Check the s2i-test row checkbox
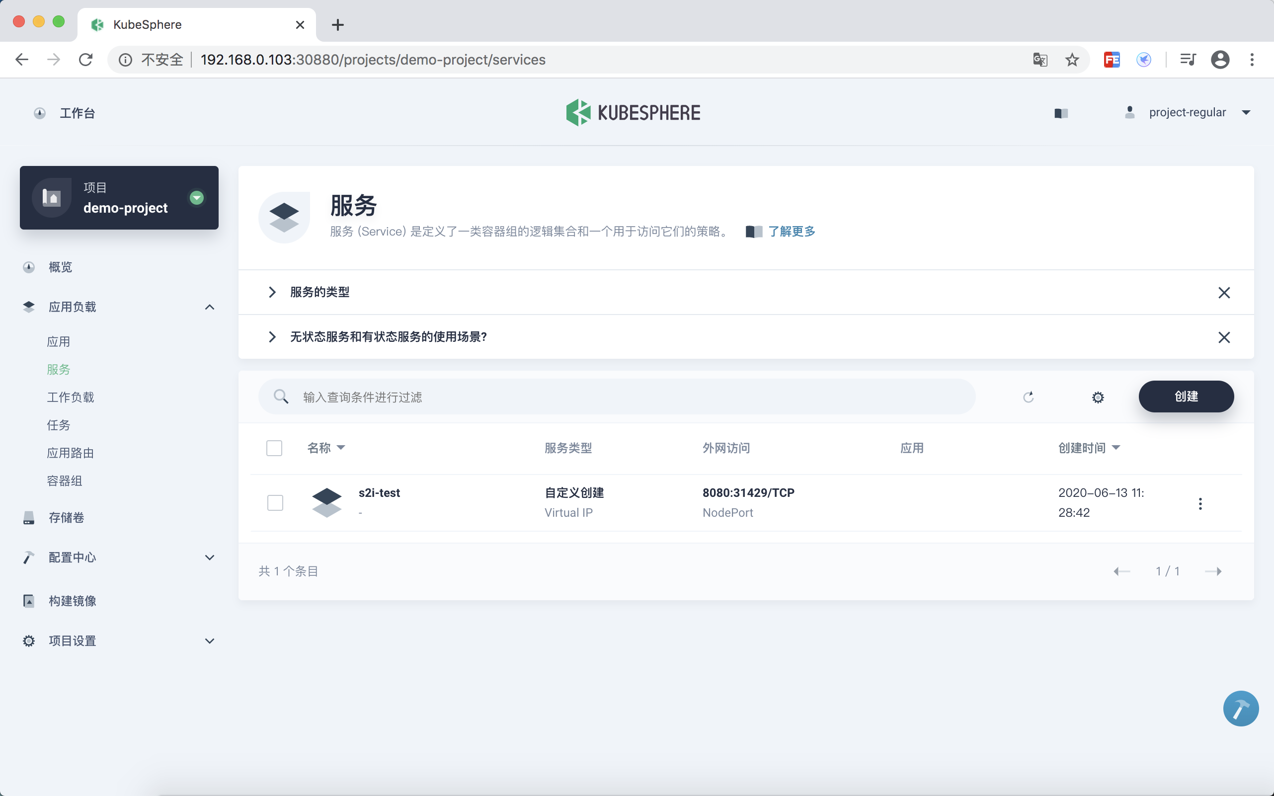The image size is (1274, 796). click(275, 503)
